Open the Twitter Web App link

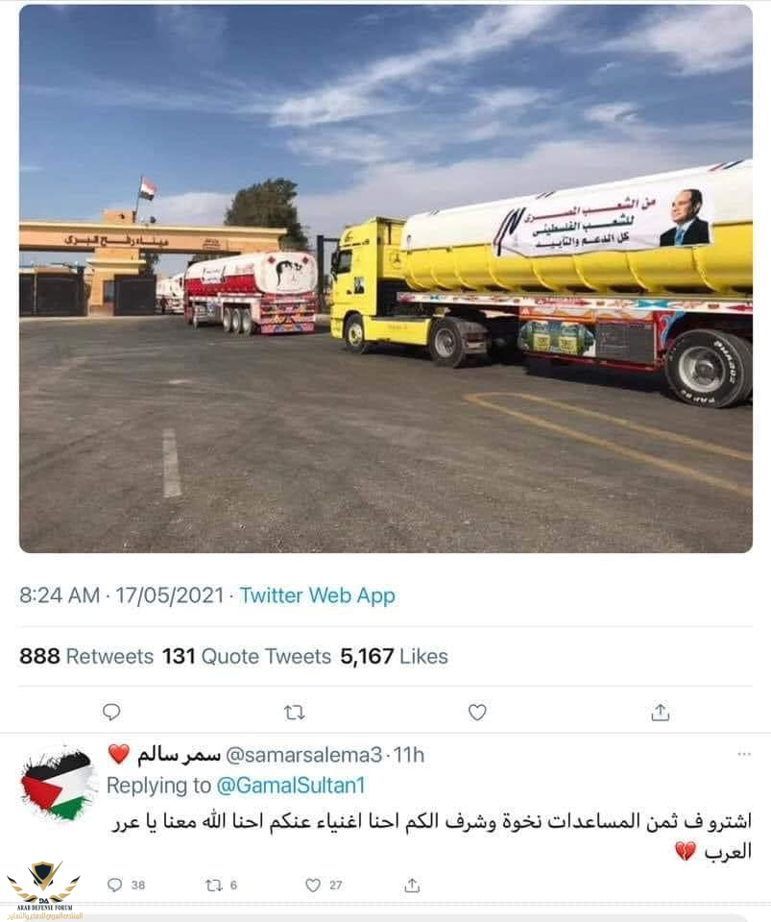pos(318,595)
